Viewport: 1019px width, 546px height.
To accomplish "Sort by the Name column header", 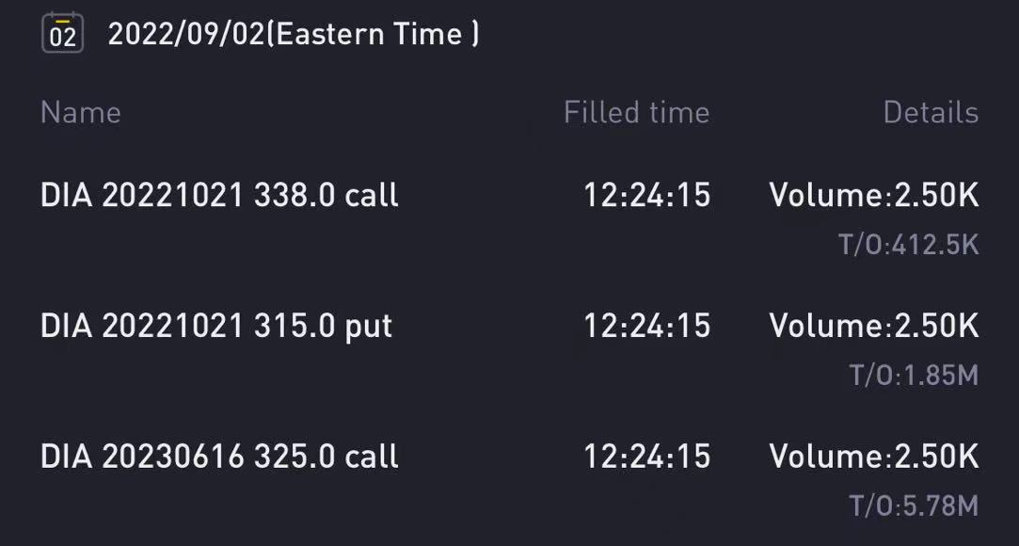I will [81, 113].
